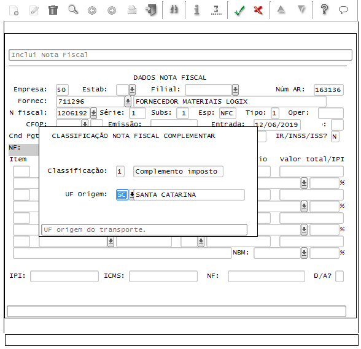
Task: Click the trash can delete icon
Action: (x=53, y=10)
